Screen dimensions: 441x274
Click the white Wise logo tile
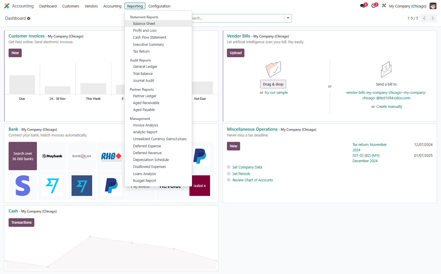52,186
